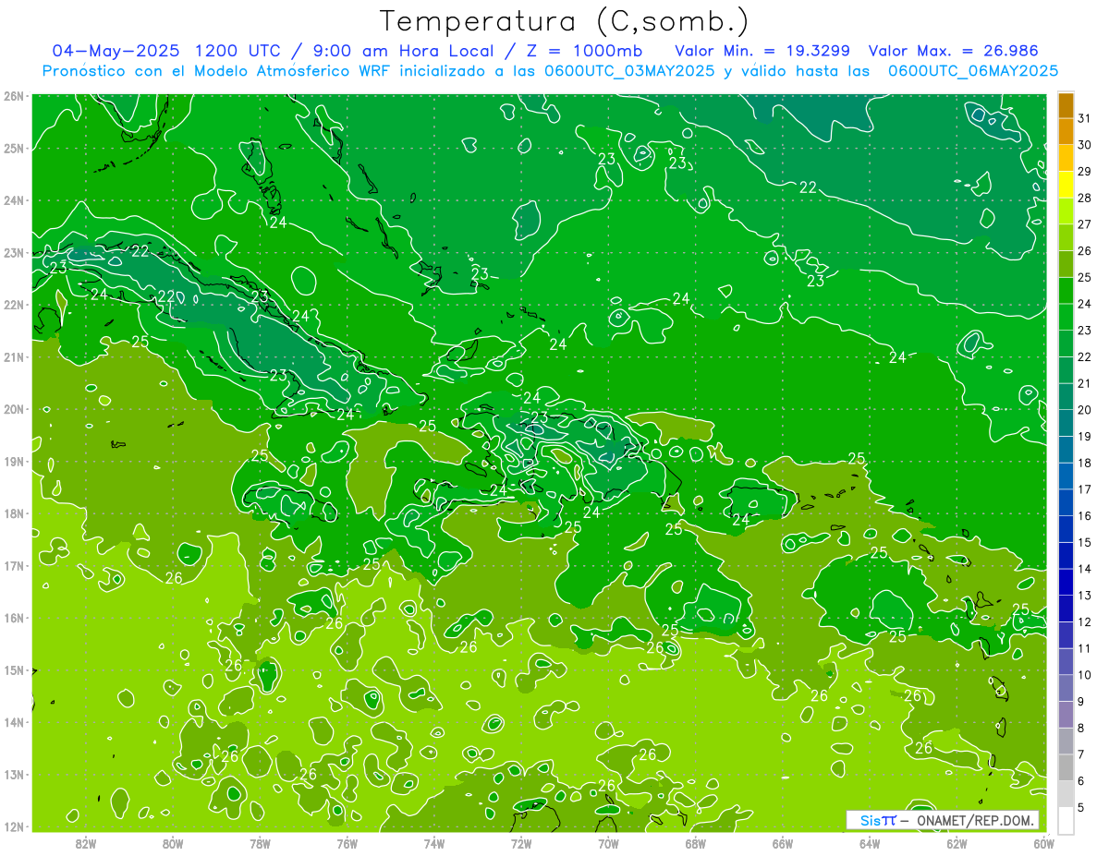Select the "Valor Min. = 19.3299" text
Screen dimensions: 1109x856
click(x=762, y=51)
